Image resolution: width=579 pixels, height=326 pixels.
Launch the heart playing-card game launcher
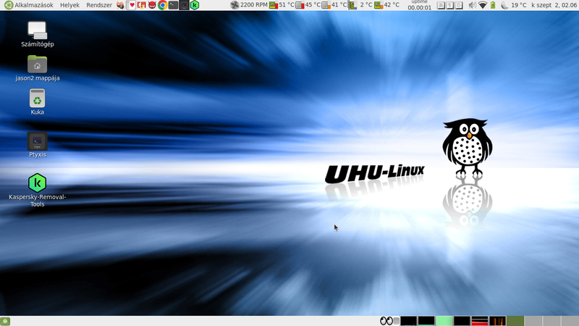(x=132, y=5)
